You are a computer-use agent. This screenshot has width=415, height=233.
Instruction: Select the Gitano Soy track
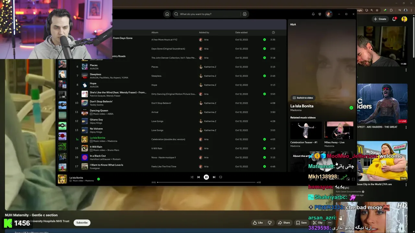96,120
